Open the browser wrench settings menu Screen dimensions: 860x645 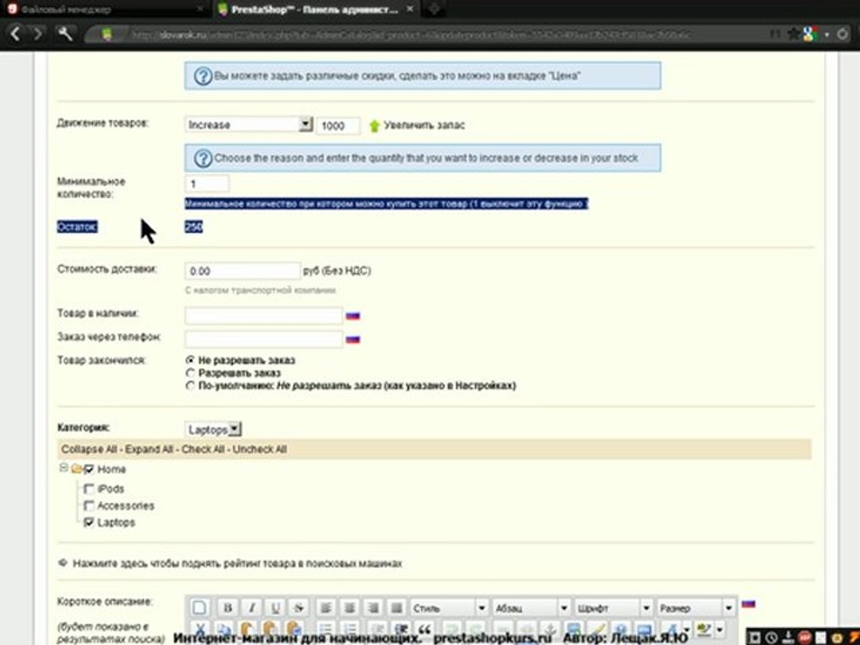pos(65,35)
